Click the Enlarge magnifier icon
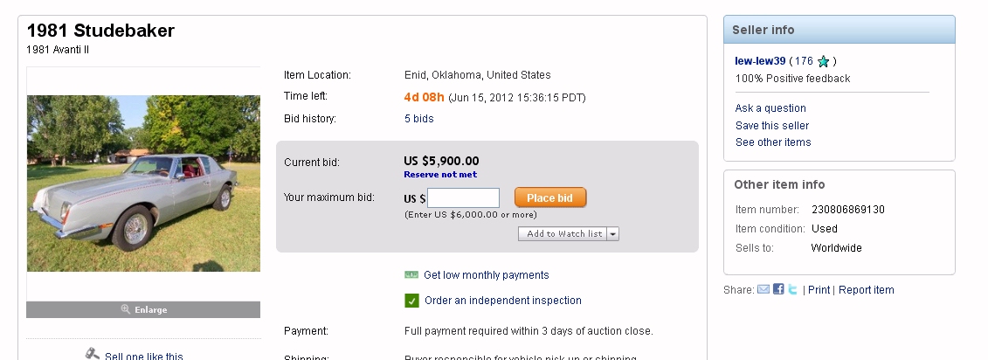The image size is (988, 360). click(126, 309)
